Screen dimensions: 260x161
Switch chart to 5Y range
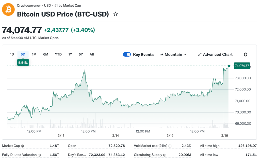pos(81,54)
